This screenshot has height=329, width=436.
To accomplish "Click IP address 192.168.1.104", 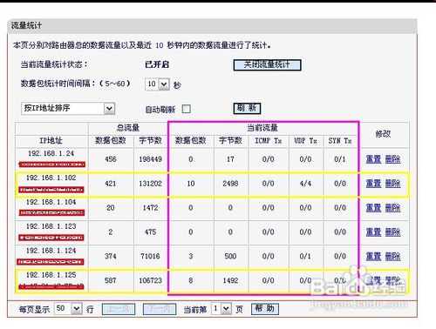I will tap(51, 202).
